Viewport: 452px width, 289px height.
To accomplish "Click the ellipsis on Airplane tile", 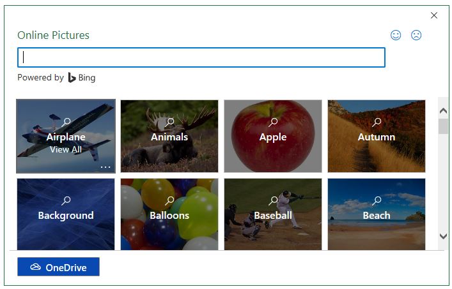I will pyautogui.click(x=105, y=167).
